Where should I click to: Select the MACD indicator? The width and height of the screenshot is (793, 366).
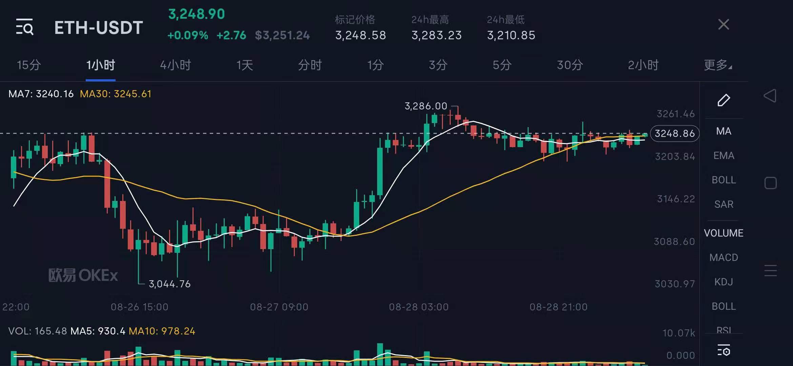click(724, 257)
